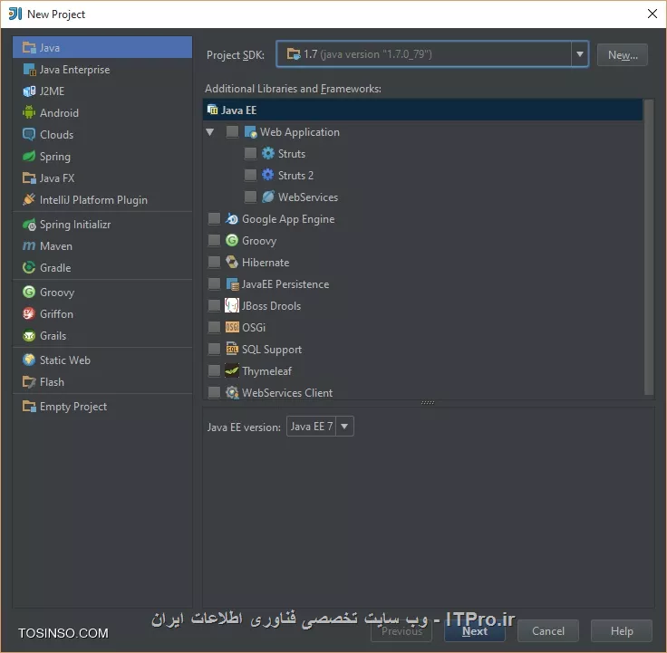
Task: Select the Android robot icon
Action: (29, 112)
